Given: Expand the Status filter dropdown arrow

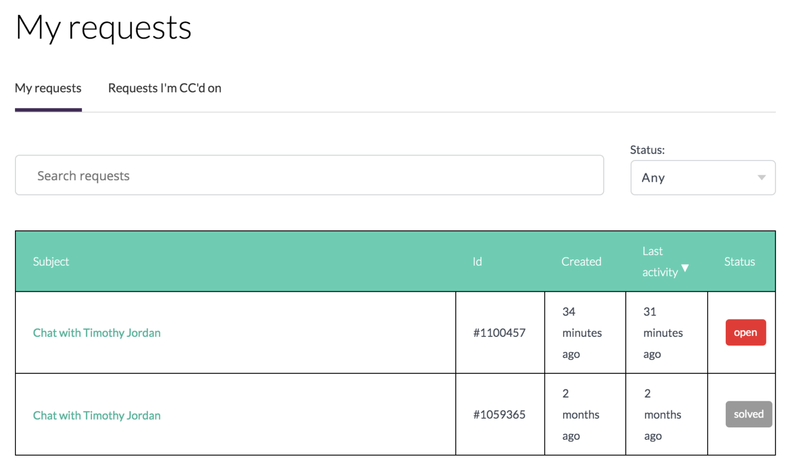Looking at the screenshot, I should (x=761, y=178).
